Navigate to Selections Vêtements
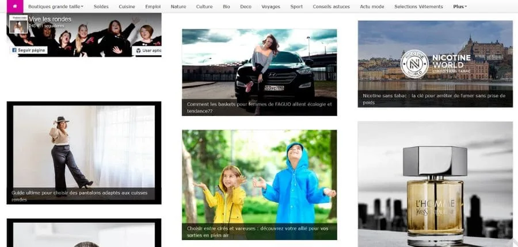 pyautogui.click(x=418, y=6)
